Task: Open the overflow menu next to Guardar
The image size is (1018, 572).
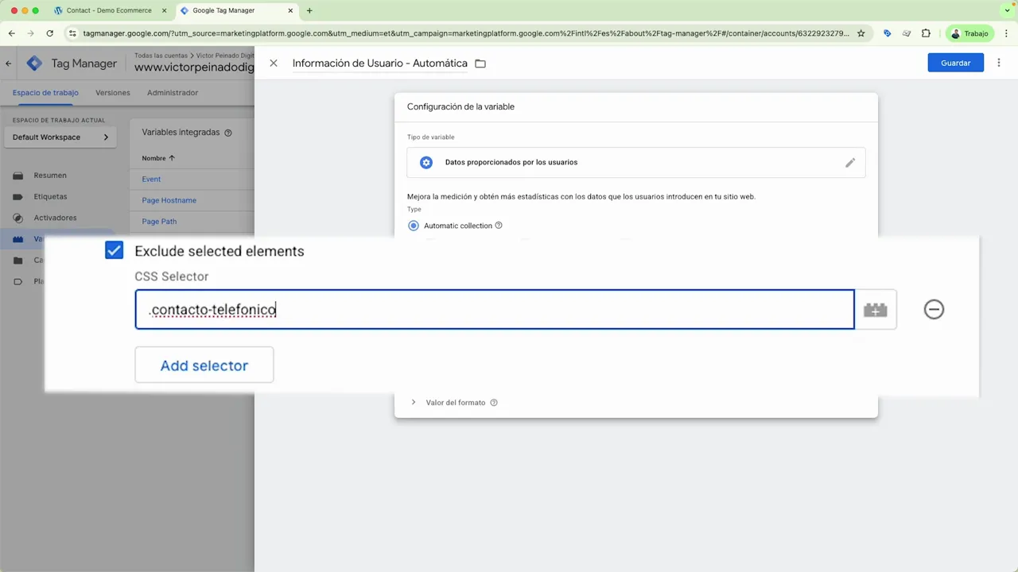Action: [998, 63]
